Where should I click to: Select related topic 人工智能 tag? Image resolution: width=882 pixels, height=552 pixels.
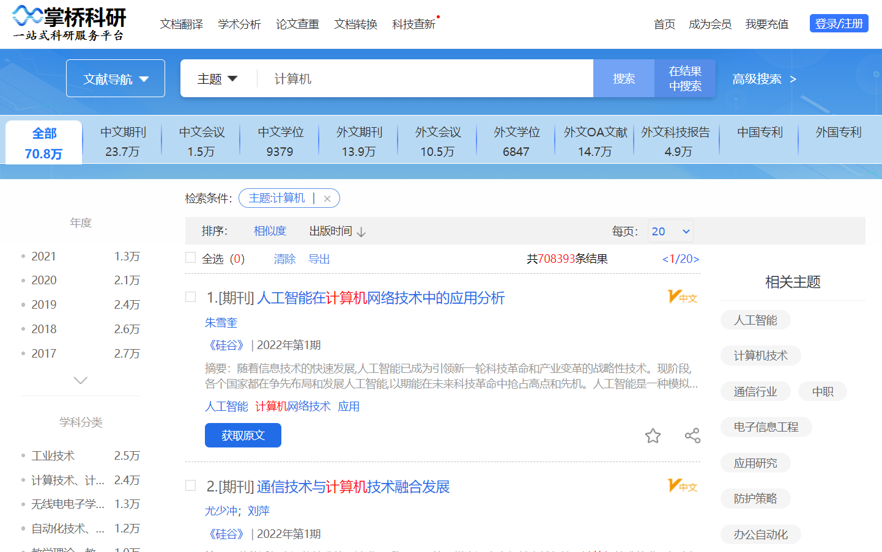click(755, 320)
